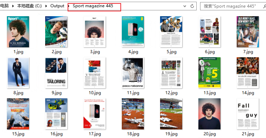Expand the arrow after 本地磁盘 (C:)

[46, 6]
